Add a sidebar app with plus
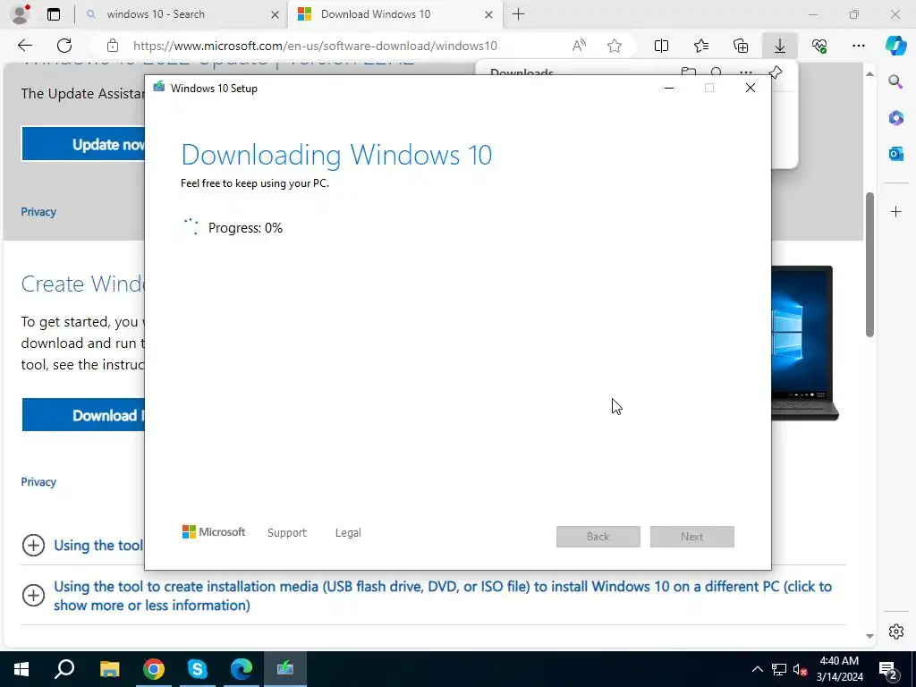This screenshot has width=916, height=687. 895,211
